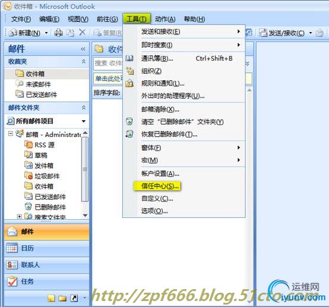Click the 搜索 收件箱 search field
The width and height of the screenshot is (329, 307).
(108, 63)
